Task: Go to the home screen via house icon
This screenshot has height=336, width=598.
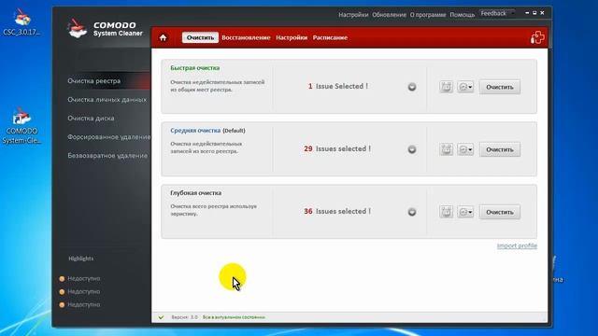Action: coord(164,37)
